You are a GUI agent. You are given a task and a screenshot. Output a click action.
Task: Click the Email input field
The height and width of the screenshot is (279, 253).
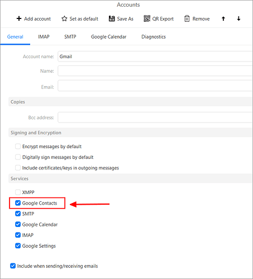click(x=155, y=86)
